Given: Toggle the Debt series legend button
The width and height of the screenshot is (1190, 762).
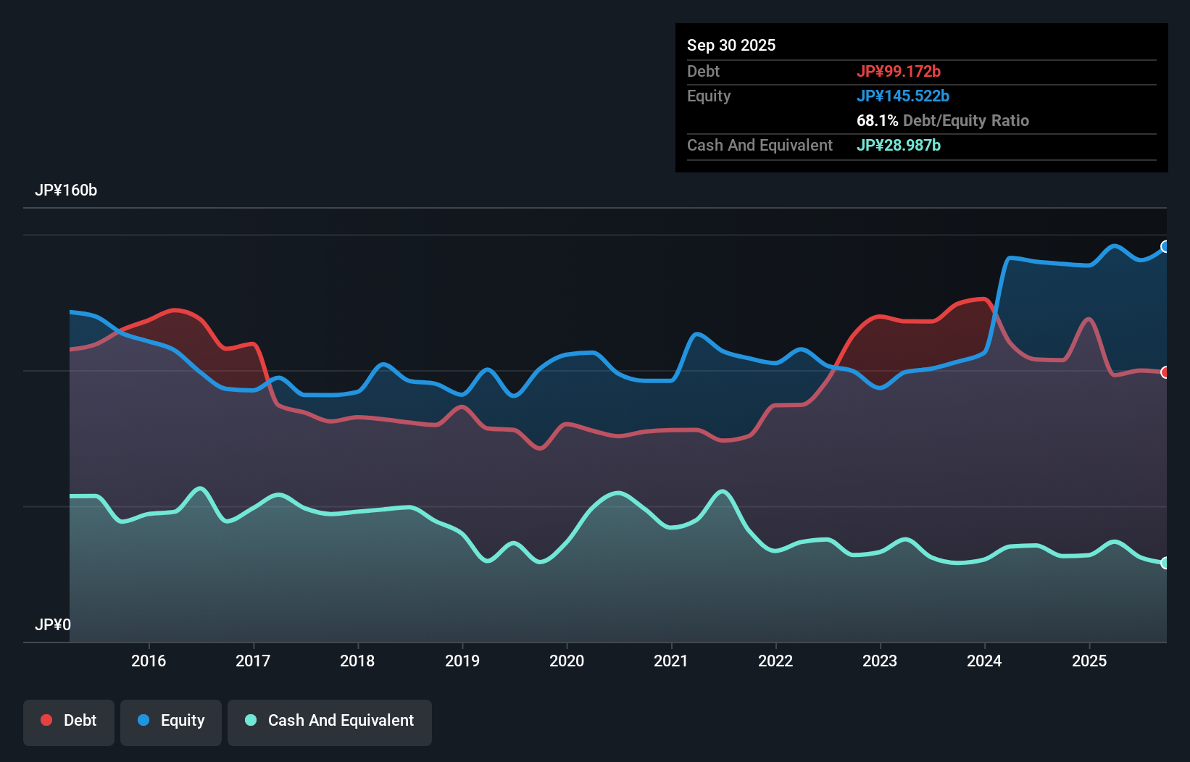Looking at the screenshot, I should pyautogui.click(x=69, y=722).
